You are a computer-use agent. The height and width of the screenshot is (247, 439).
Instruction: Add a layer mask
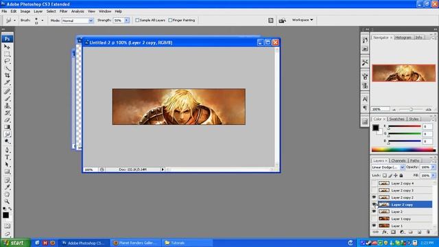coord(393,232)
